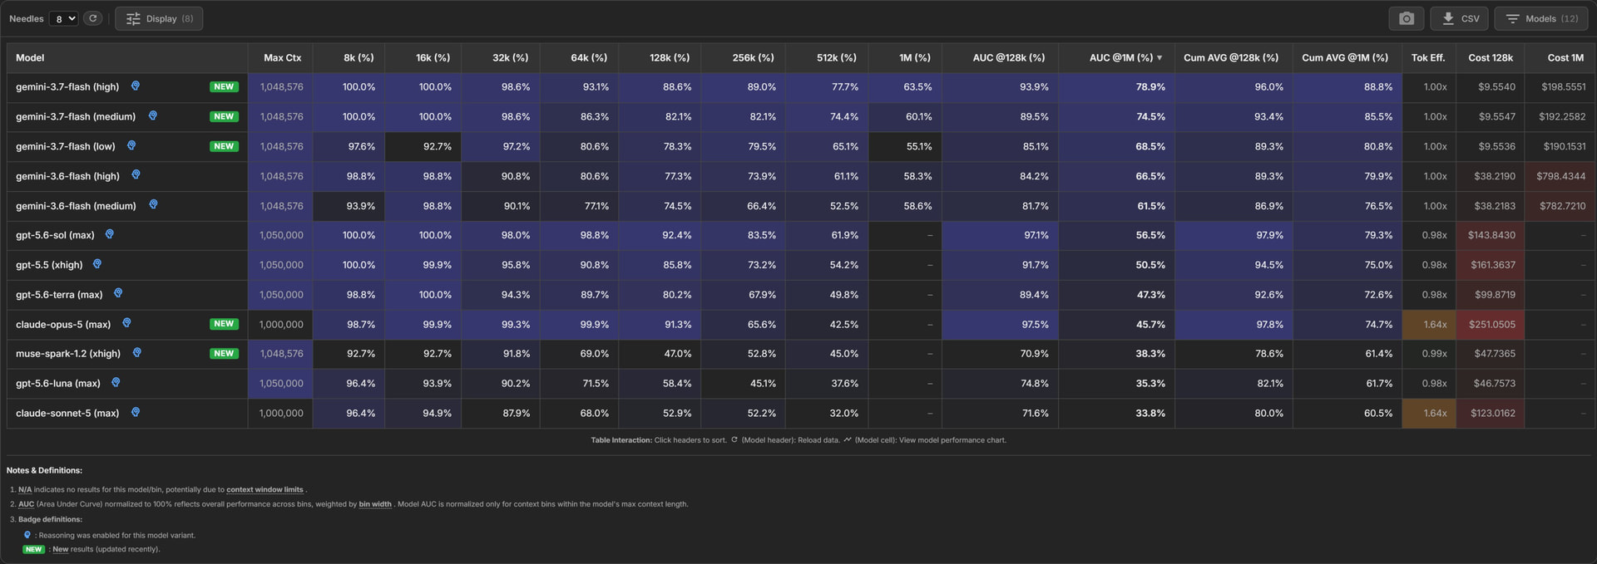Open the Needles count dropdown
This screenshot has width=1597, height=564.
(63, 18)
